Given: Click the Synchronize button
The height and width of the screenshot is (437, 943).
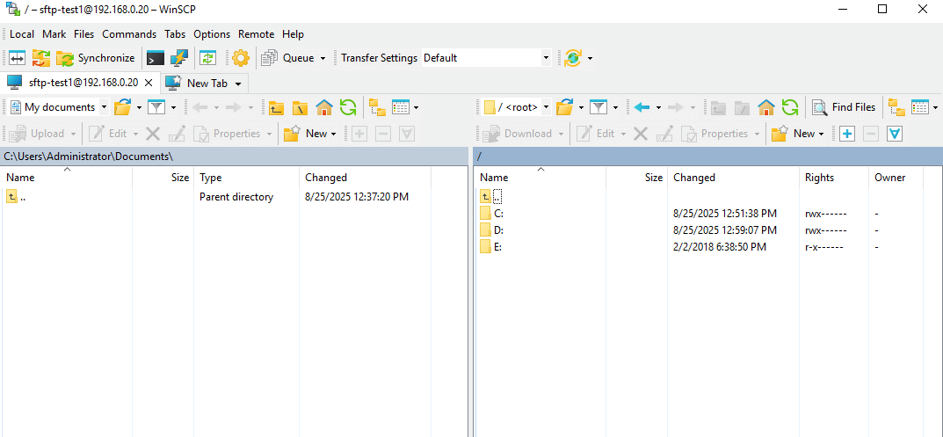Looking at the screenshot, I should pos(95,58).
